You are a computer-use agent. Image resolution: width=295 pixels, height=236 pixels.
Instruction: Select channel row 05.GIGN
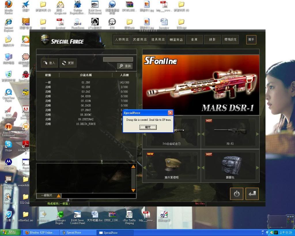pos(86,101)
